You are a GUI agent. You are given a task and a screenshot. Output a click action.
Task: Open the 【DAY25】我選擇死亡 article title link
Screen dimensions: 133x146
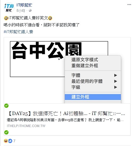coord(66,114)
